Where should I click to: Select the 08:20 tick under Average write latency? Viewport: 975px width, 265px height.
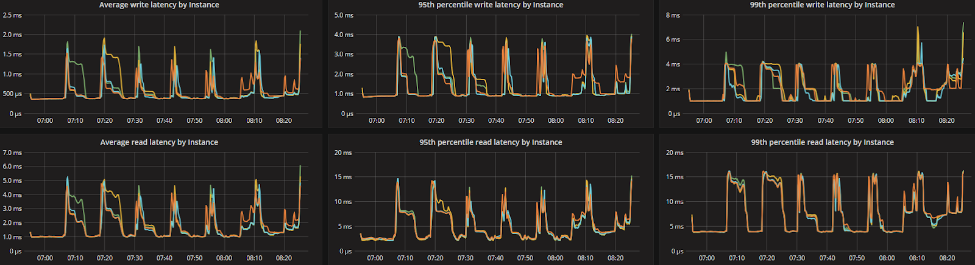click(x=284, y=120)
